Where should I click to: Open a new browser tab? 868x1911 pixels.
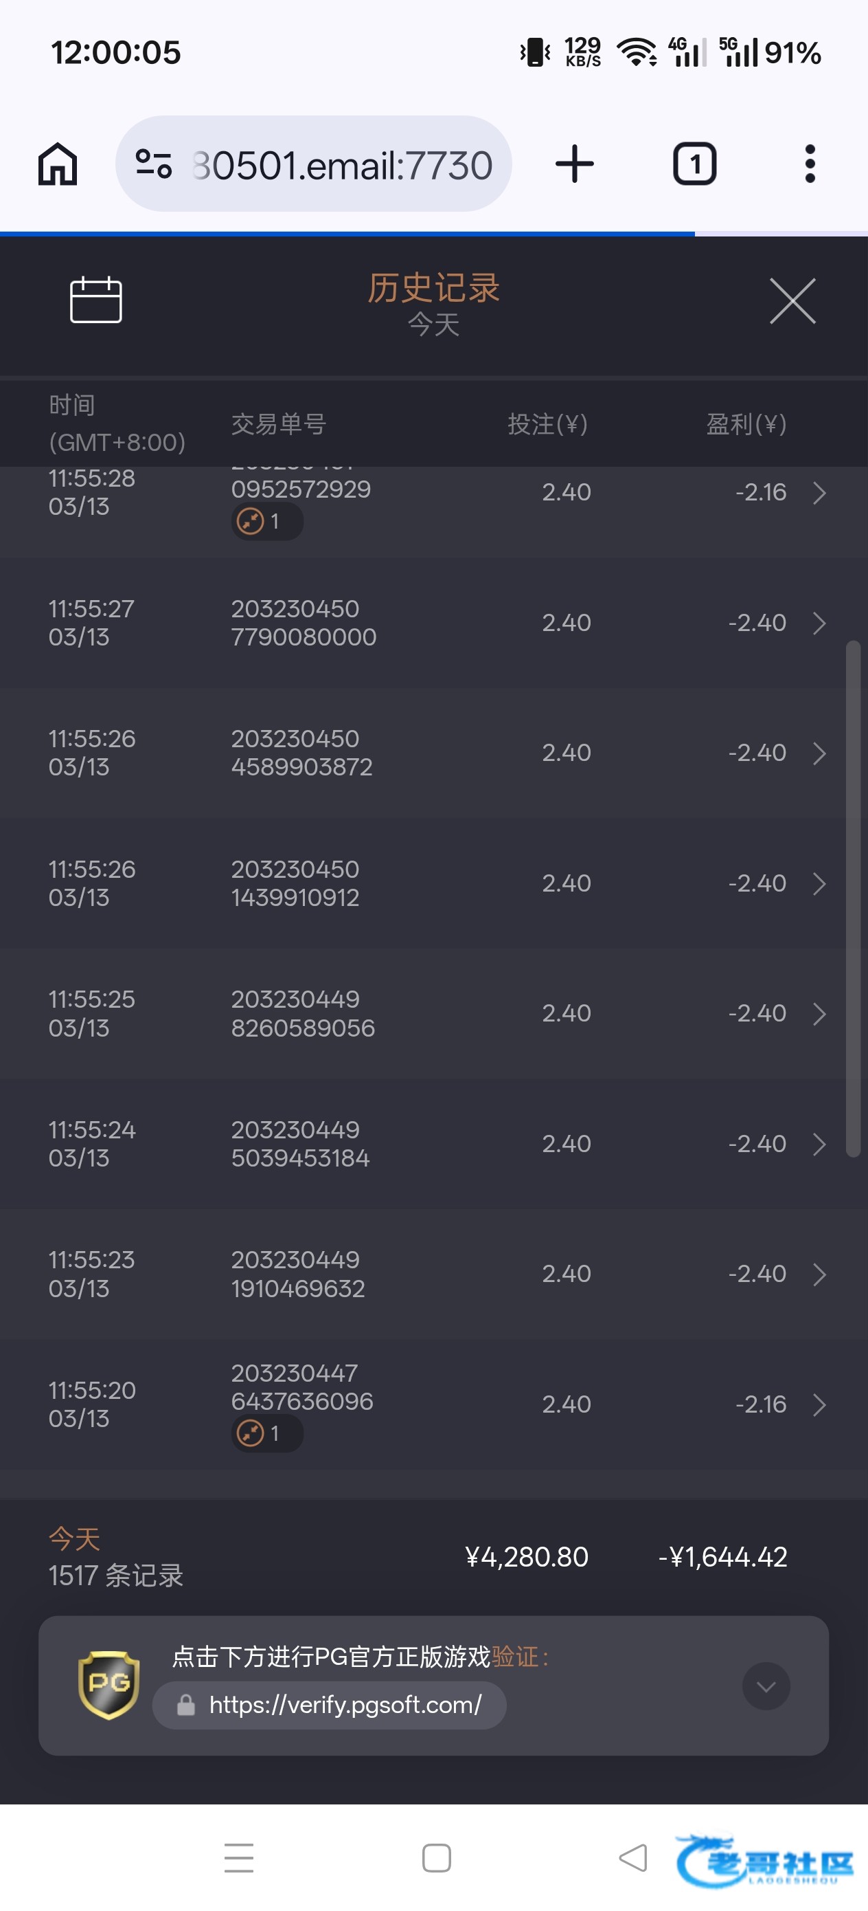pos(575,164)
